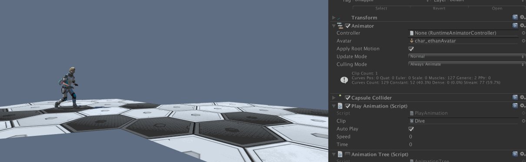Click the Animator component icon
This screenshot has width=526, height=162.
click(340, 26)
